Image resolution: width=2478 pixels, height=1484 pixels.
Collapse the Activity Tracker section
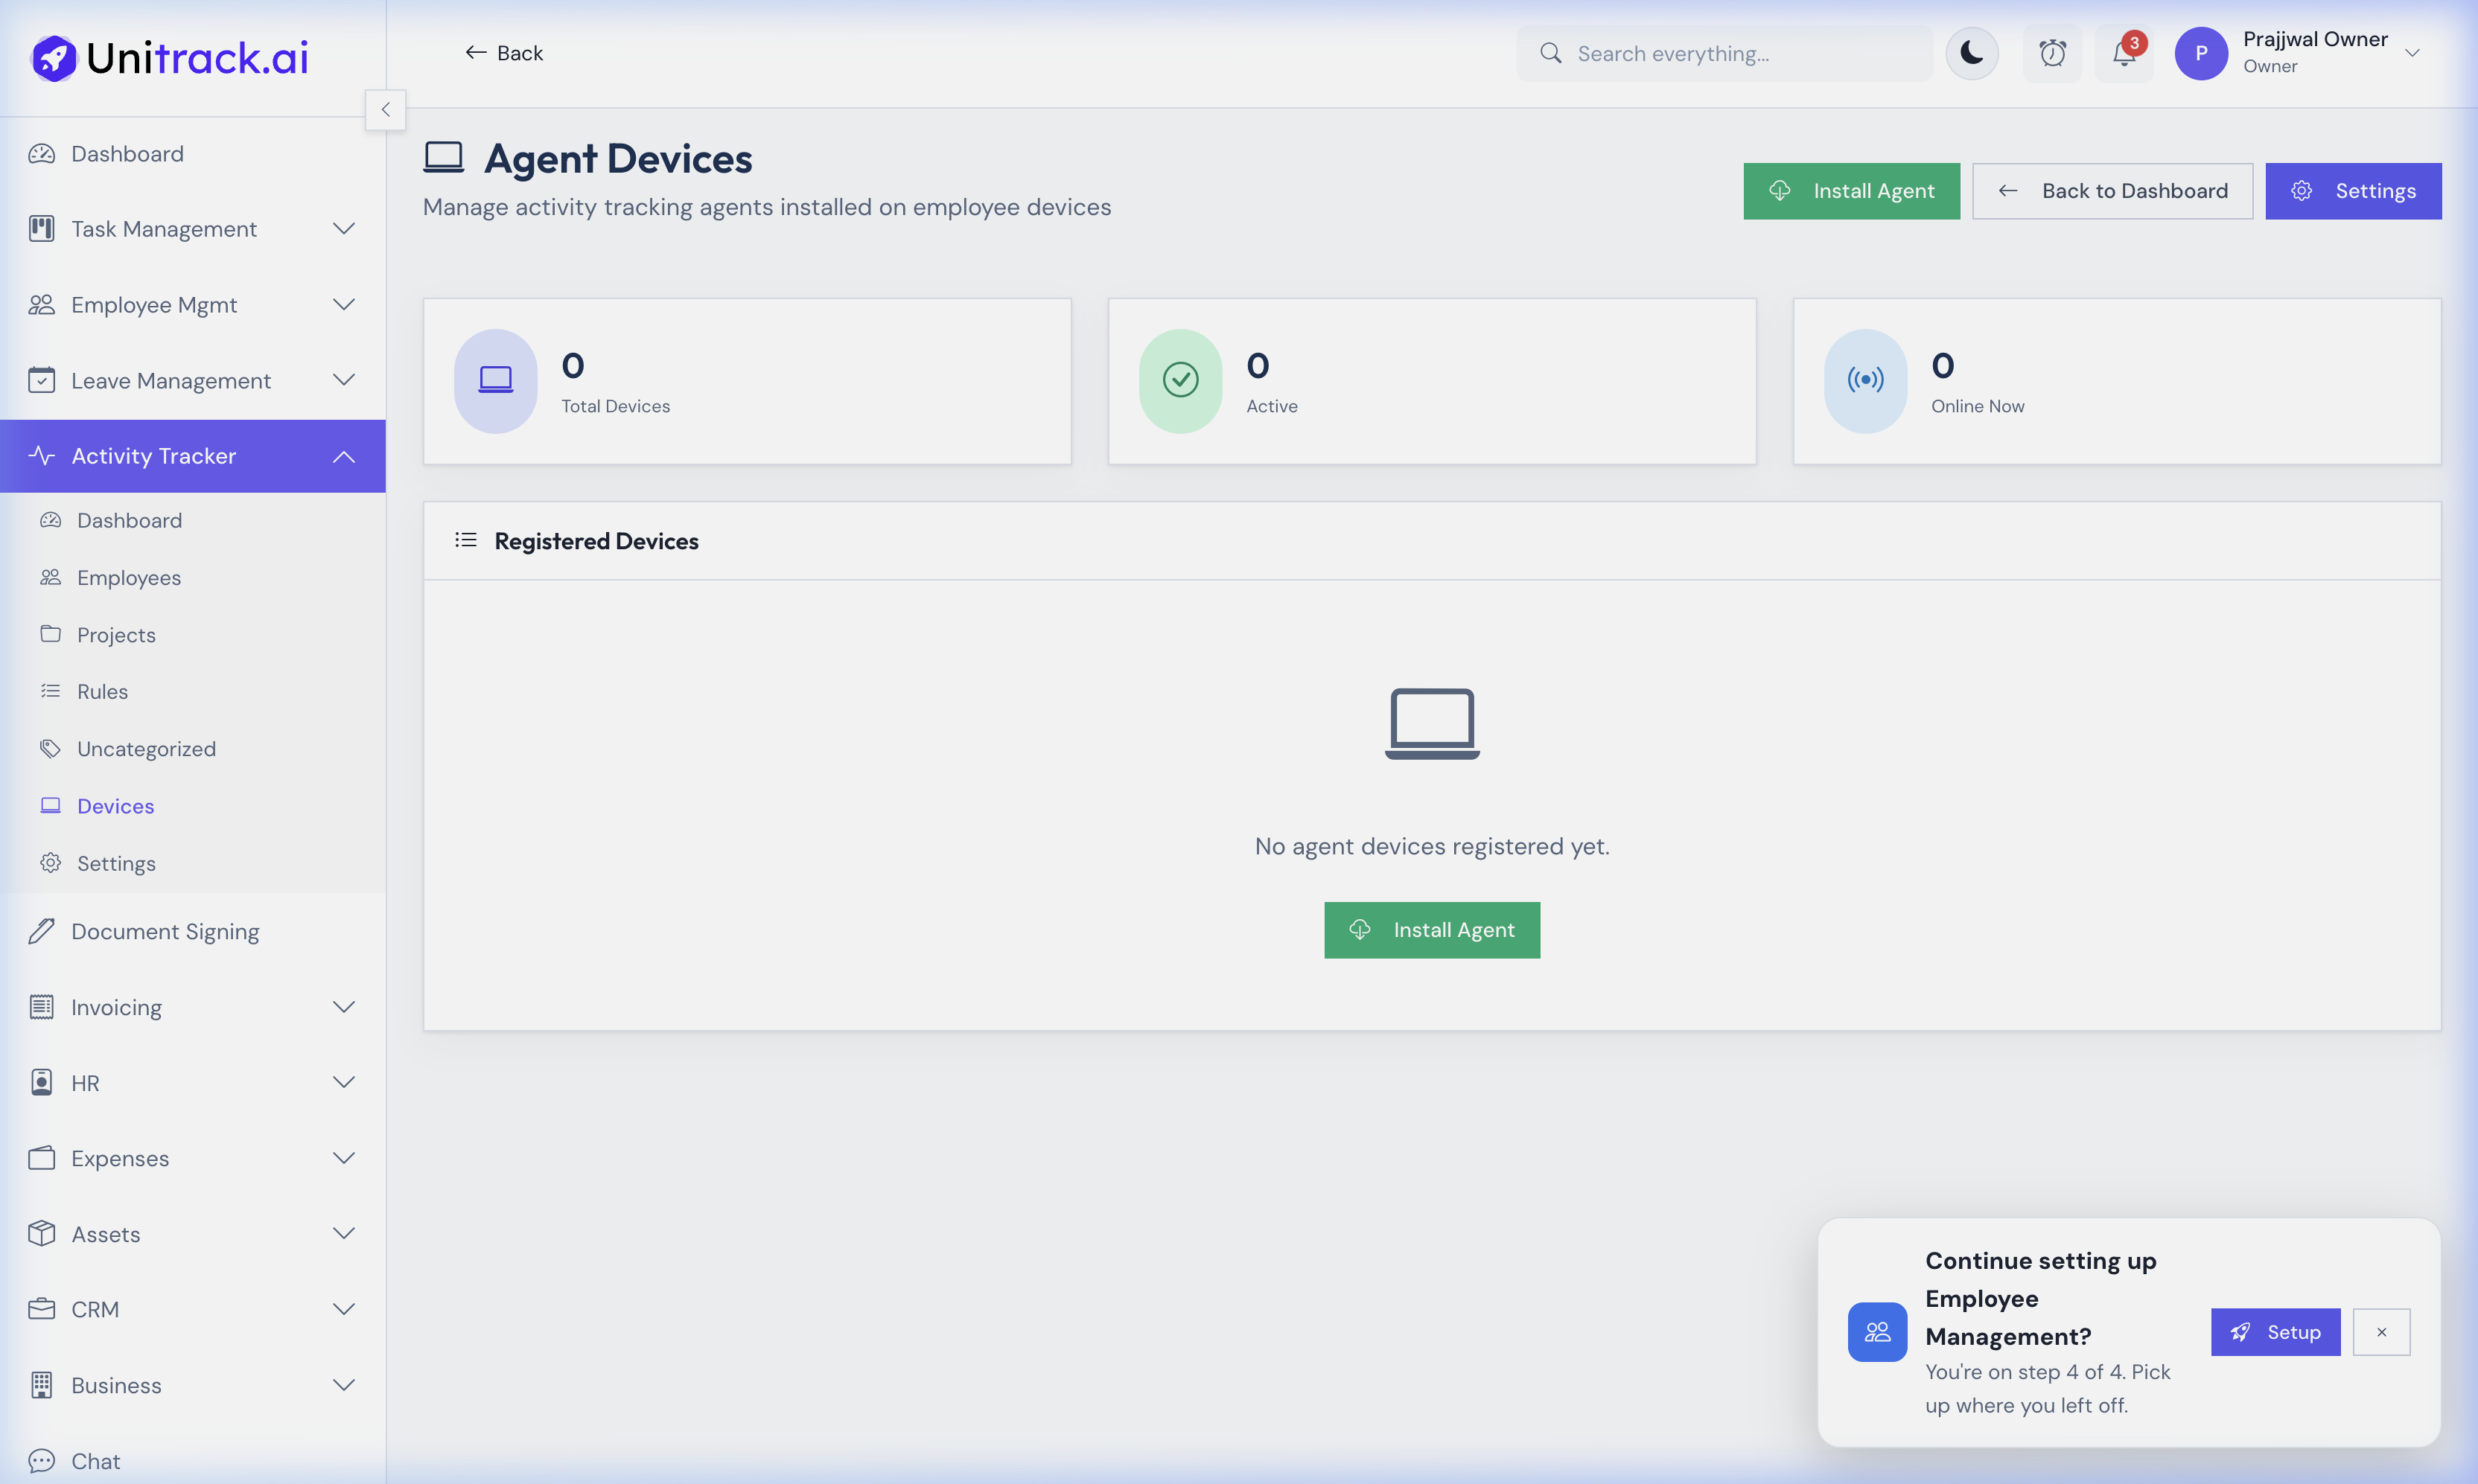pyautogui.click(x=343, y=456)
